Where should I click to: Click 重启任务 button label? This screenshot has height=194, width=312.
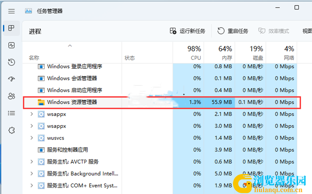238,31
